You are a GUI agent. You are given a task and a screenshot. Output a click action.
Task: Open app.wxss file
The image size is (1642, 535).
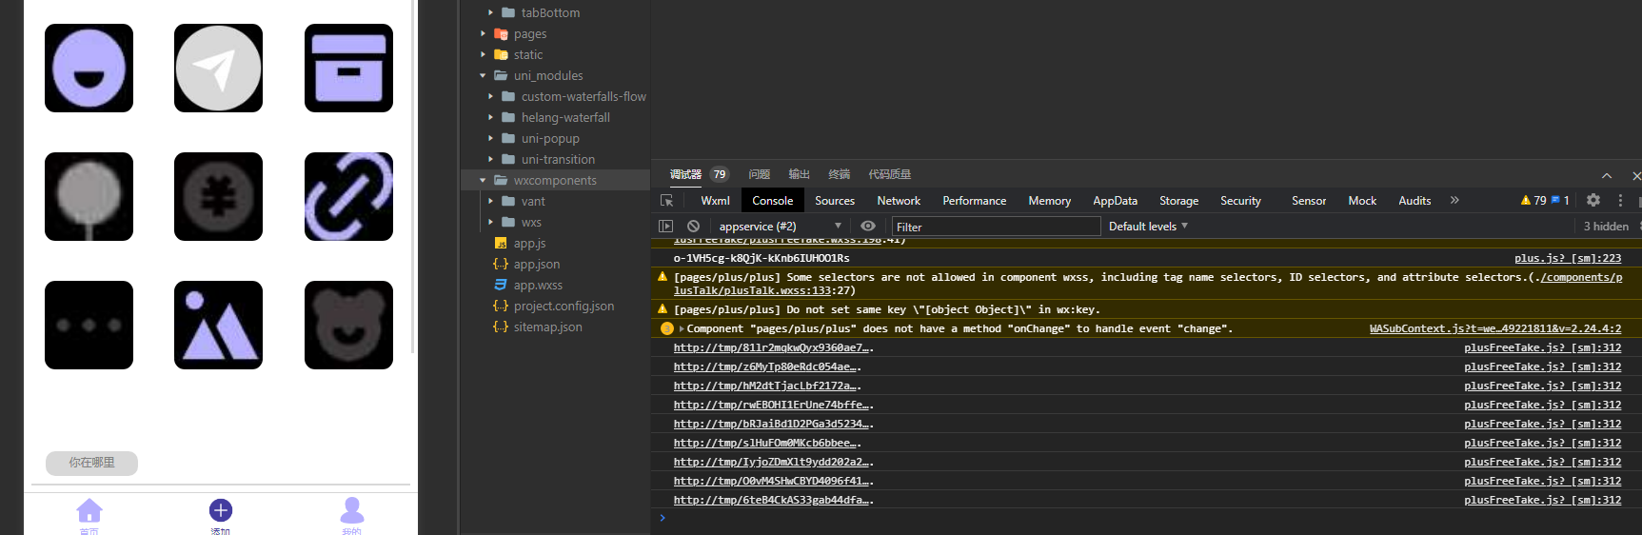click(538, 285)
